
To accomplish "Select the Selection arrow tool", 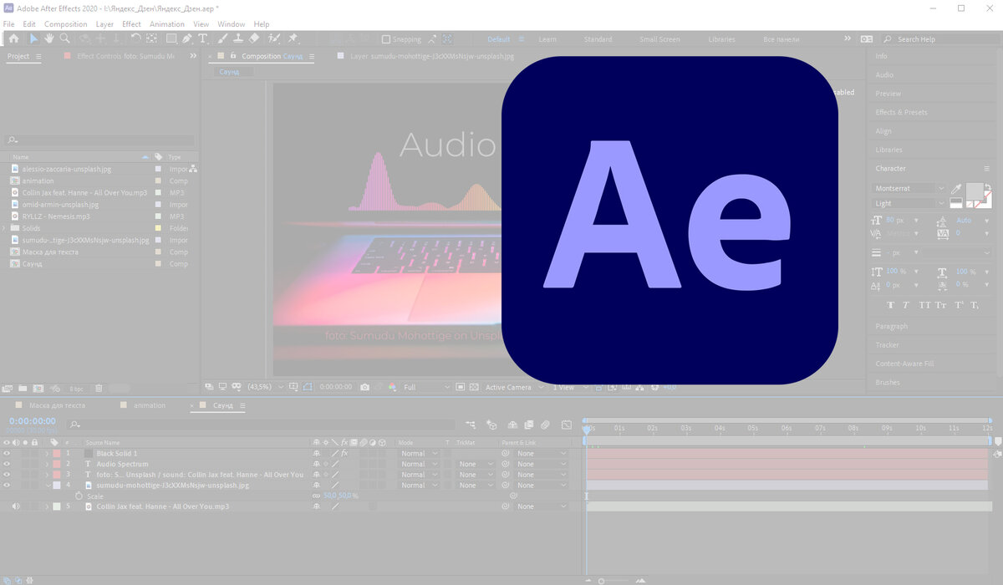I will [33, 38].
